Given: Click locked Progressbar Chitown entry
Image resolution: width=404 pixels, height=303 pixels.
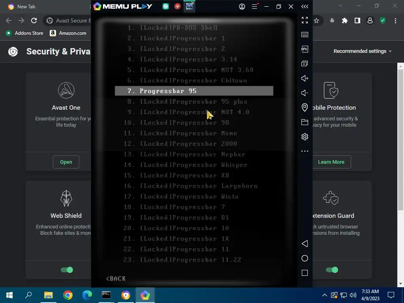Looking at the screenshot, I should [187, 80].
